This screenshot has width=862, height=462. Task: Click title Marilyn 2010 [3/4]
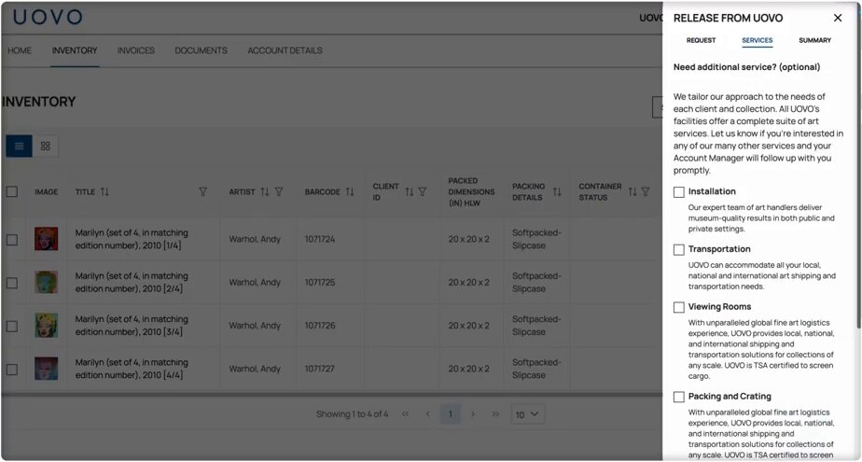132,326
